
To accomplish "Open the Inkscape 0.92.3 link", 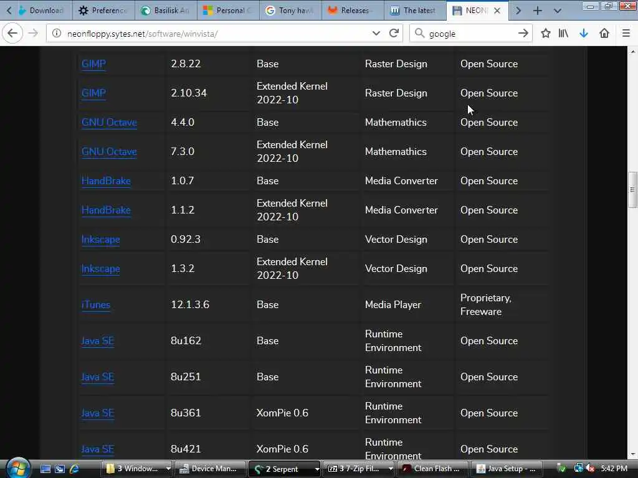I will [100, 240].
